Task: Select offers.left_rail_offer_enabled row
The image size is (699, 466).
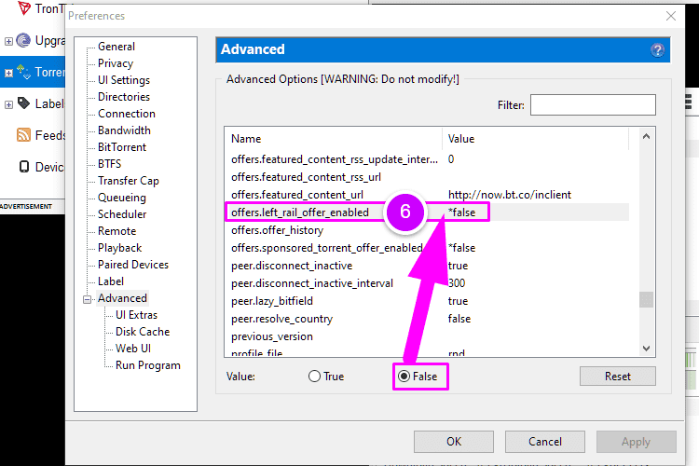Action: tap(427, 212)
